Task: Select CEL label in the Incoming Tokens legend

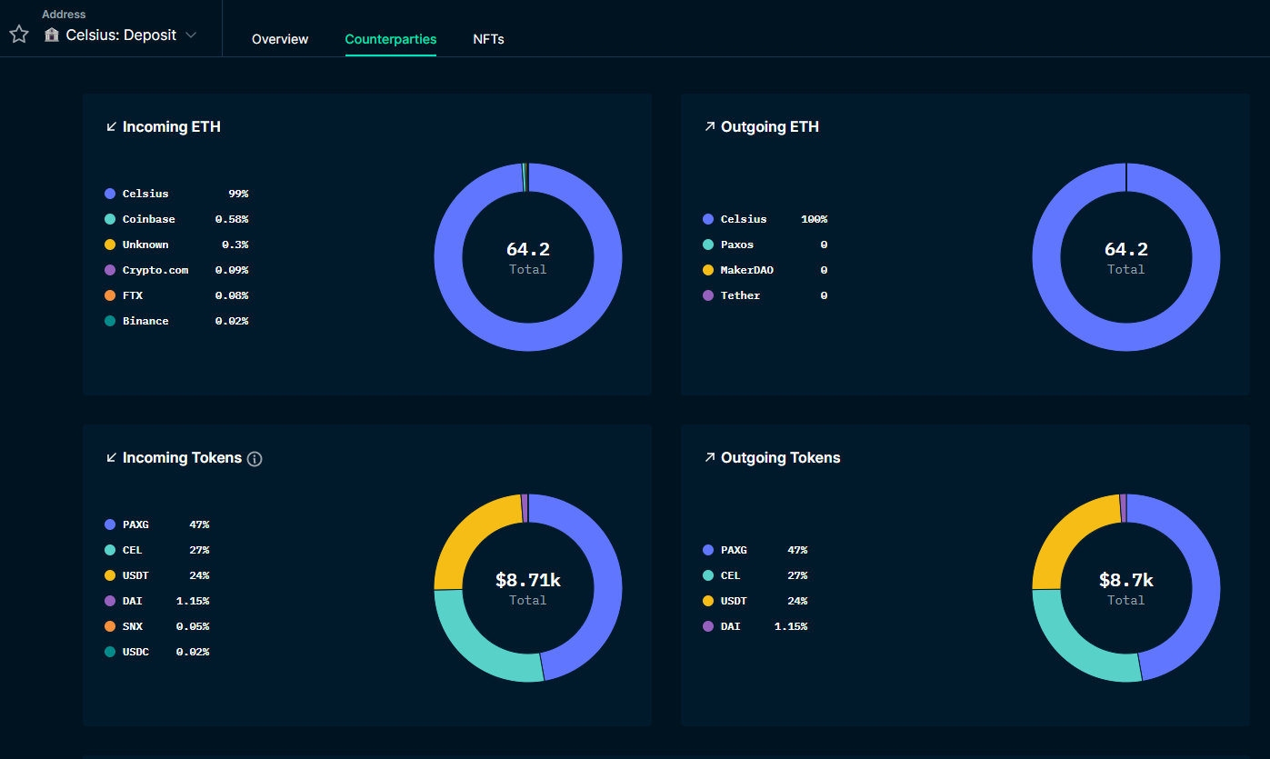Action: 133,550
